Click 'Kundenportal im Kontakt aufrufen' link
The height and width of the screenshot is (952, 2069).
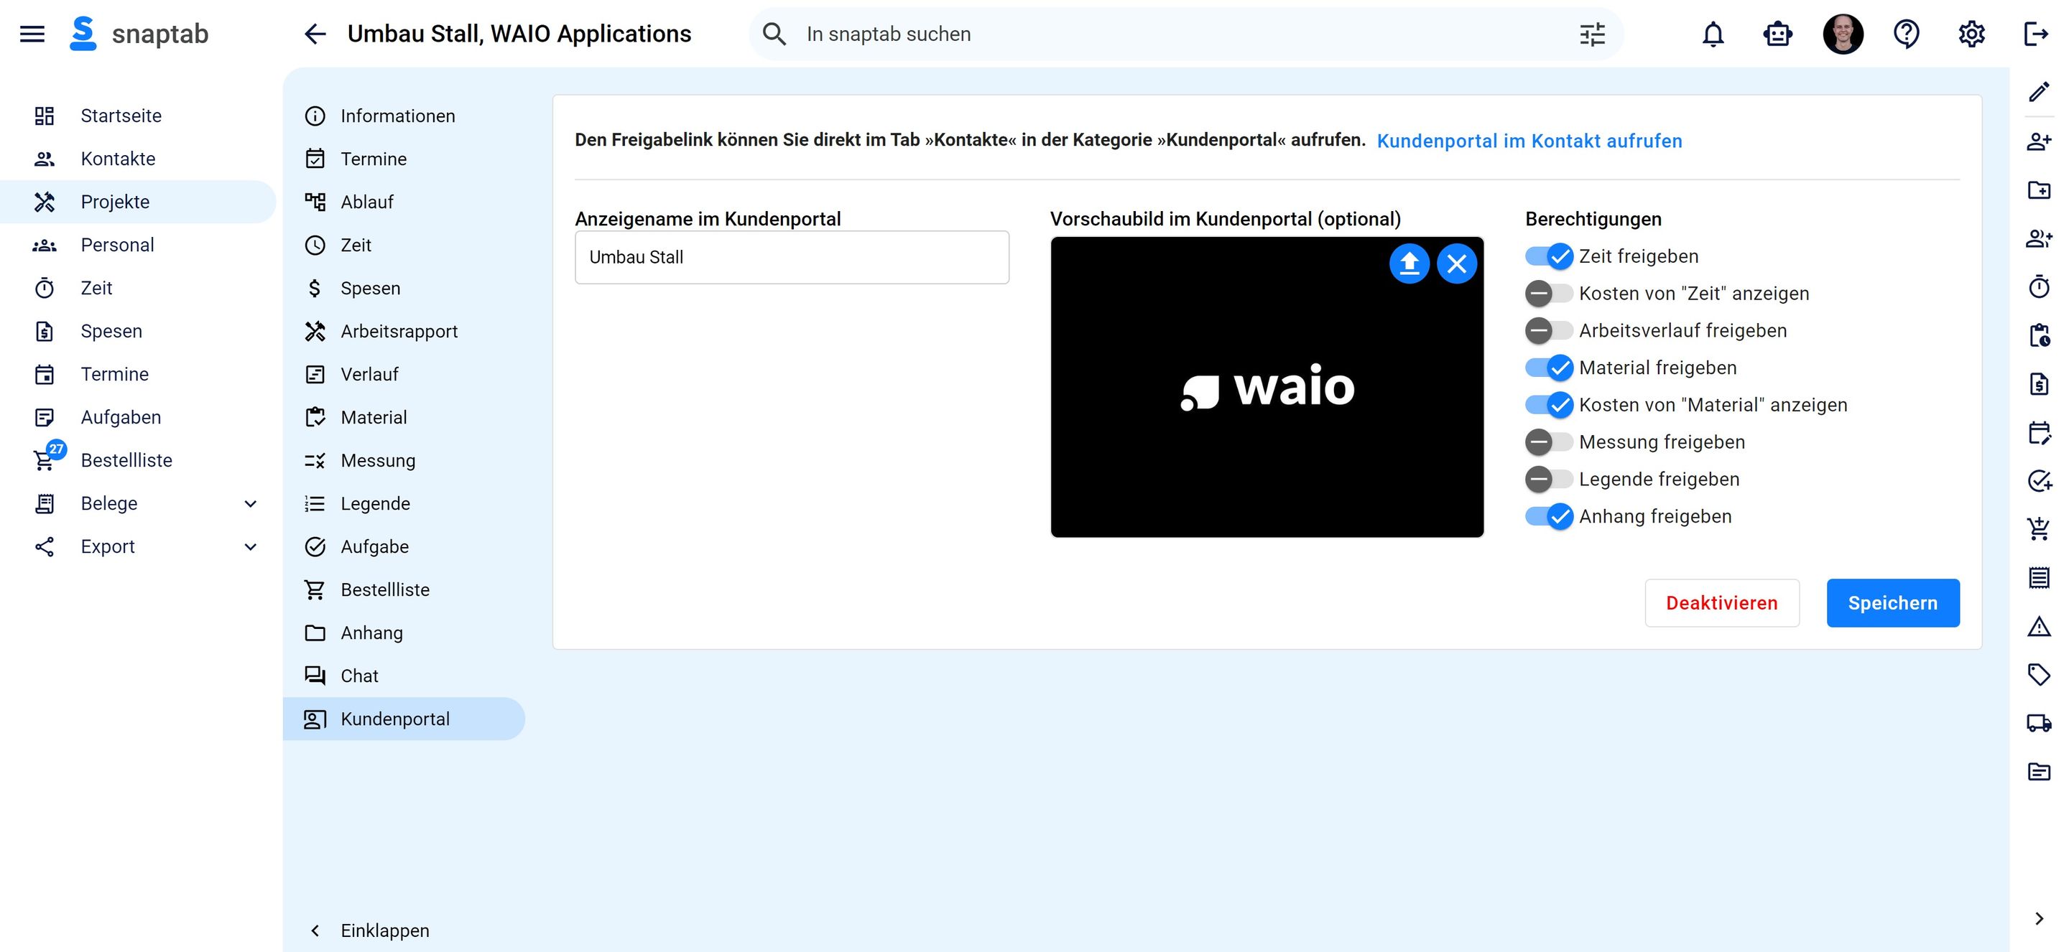pos(1529,140)
